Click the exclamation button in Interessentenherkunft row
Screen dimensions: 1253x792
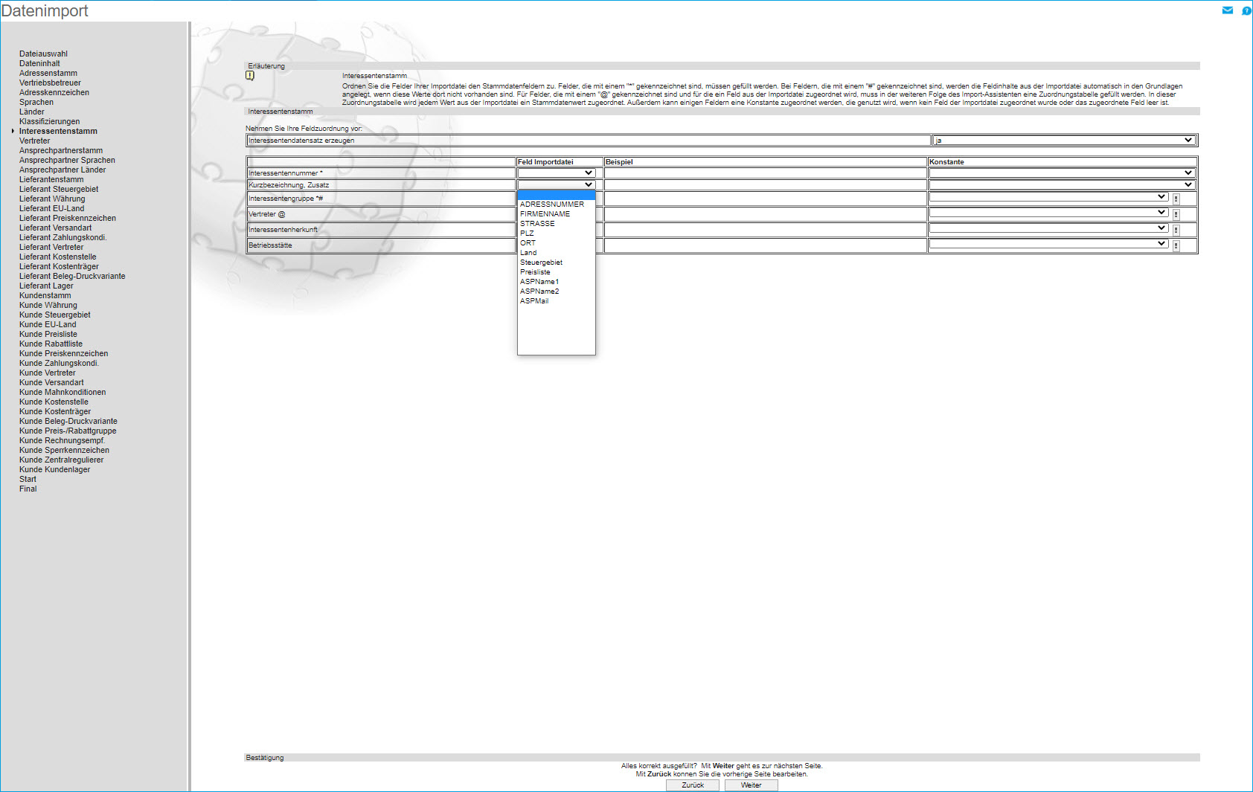pyautogui.click(x=1176, y=231)
